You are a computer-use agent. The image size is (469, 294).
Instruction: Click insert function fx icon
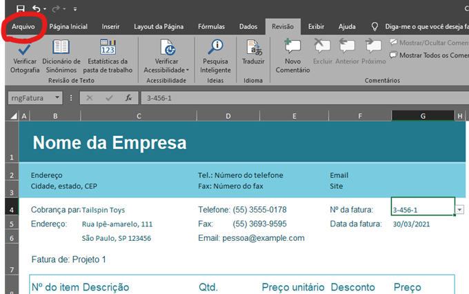(x=128, y=98)
